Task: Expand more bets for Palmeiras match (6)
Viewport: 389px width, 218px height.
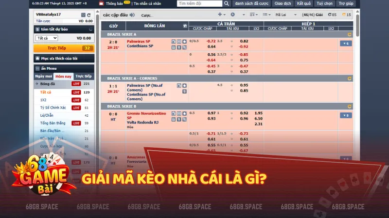Action: coord(345,44)
